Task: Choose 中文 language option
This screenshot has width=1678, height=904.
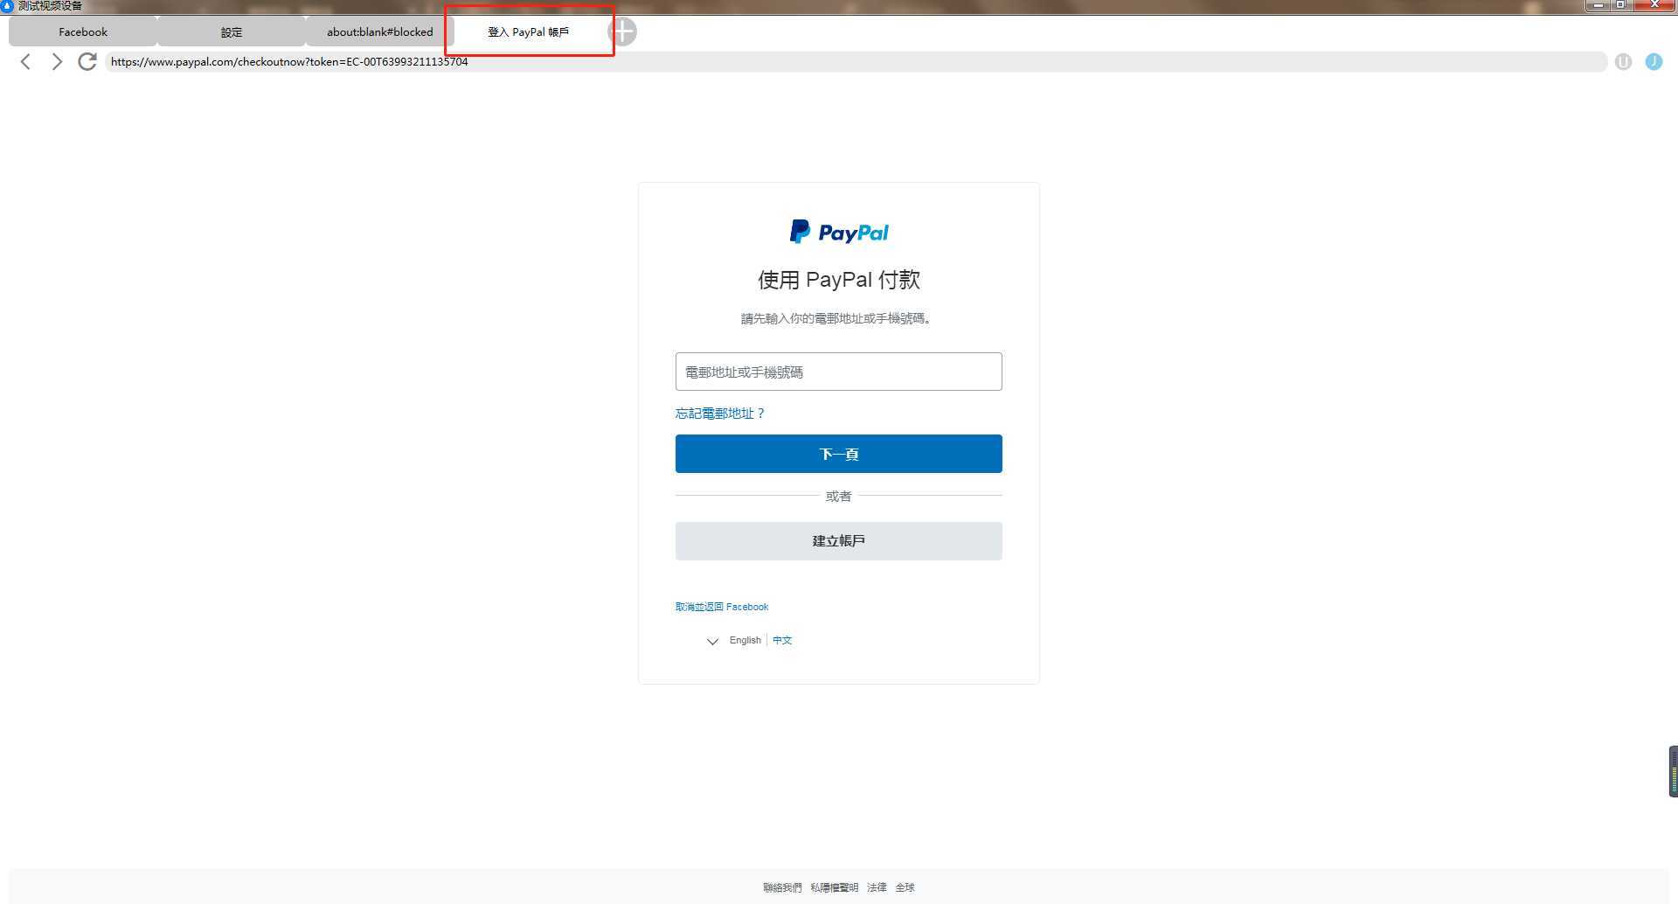Action: point(782,641)
